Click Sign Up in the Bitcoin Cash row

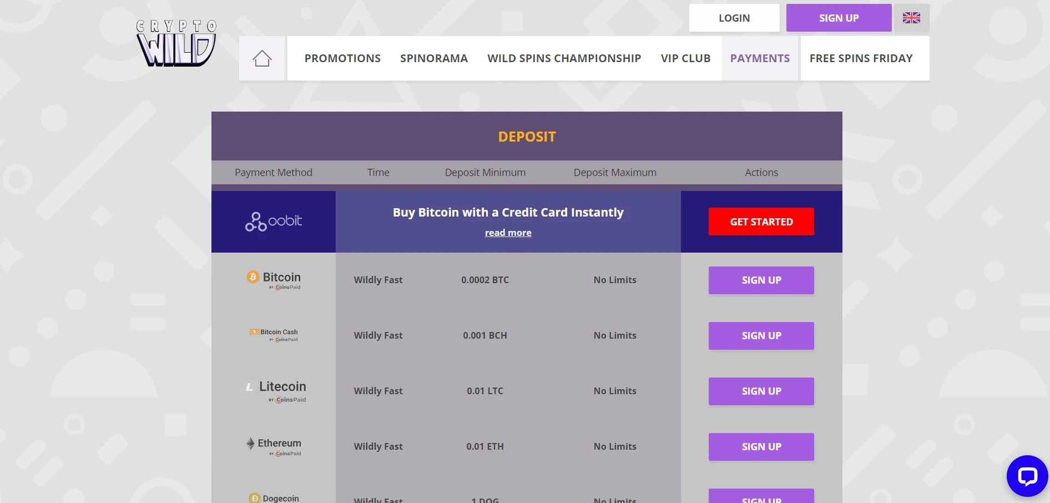click(761, 336)
